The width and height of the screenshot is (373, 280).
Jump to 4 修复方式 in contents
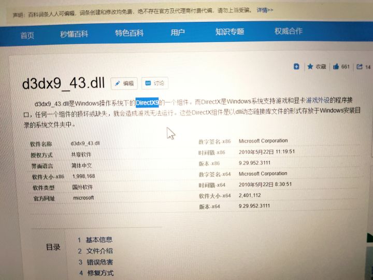tap(96, 273)
